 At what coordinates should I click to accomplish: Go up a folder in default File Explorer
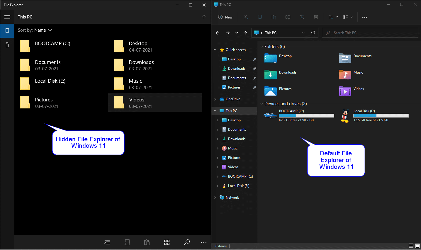pos(245,33)
